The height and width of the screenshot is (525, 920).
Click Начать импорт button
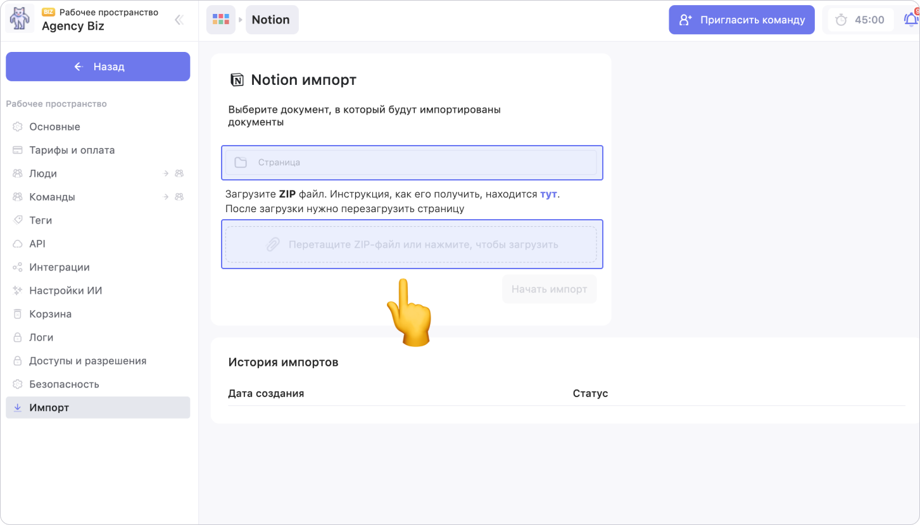coord(549,289)
